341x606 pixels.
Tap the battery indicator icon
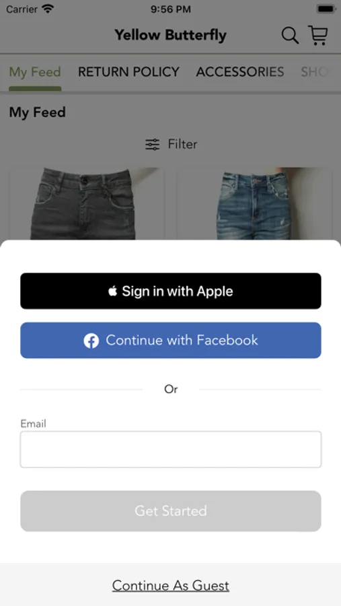pyautogui.click(x=326, y=9)
